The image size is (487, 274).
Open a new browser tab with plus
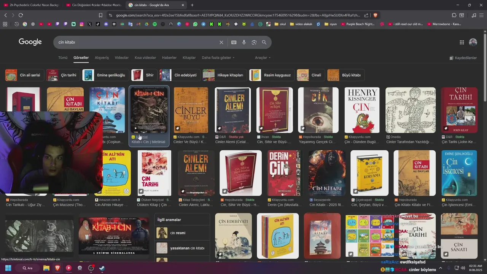pos(192,5)
